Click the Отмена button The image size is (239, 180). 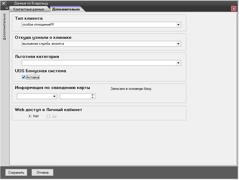tap(42, 173)
